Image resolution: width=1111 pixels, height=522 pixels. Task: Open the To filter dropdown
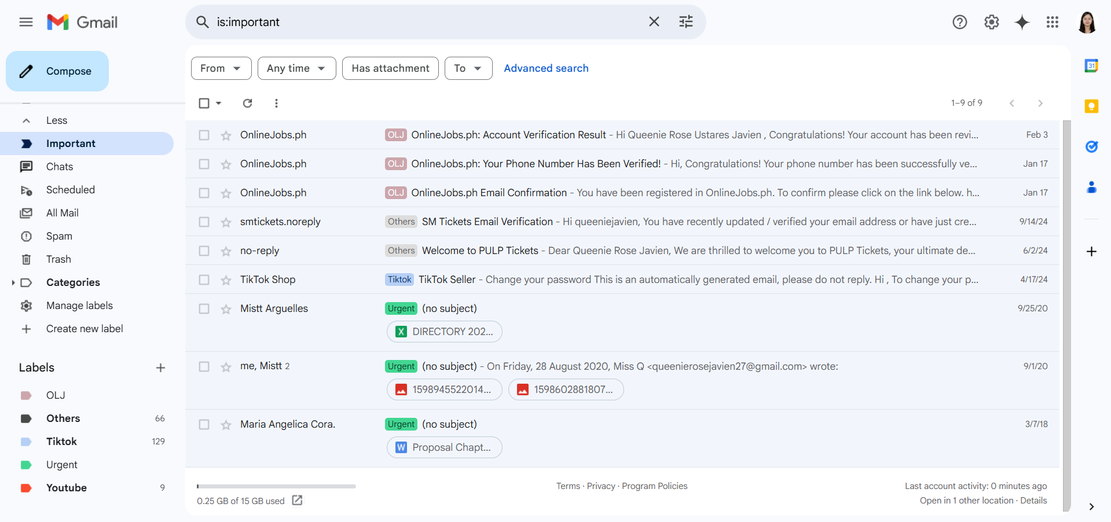click(468, 68)
